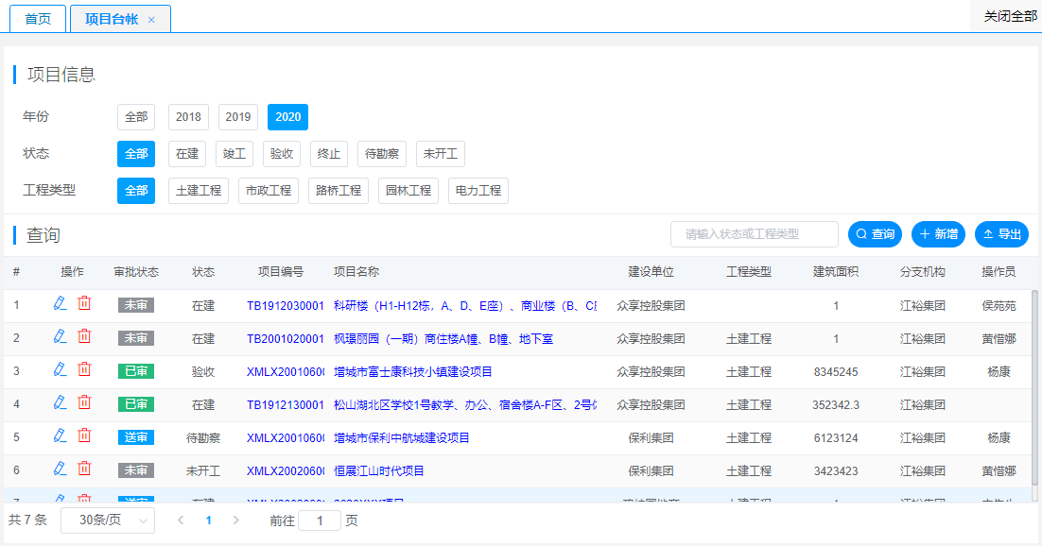Viewport: 1042px width, 546px height.
Task: Filter by 土建工程 project type
Action: coord(199,191)
